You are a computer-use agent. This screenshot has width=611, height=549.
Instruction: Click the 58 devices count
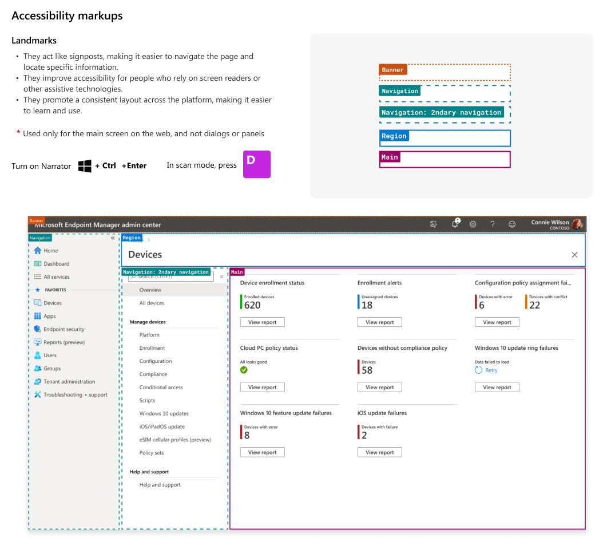coord(367,370)
